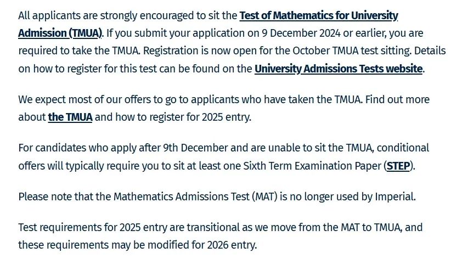The image size is (451, 264).
Task: Click 'Mathematics Admissions Test (MAT)' text
Action: pos(195,196)
